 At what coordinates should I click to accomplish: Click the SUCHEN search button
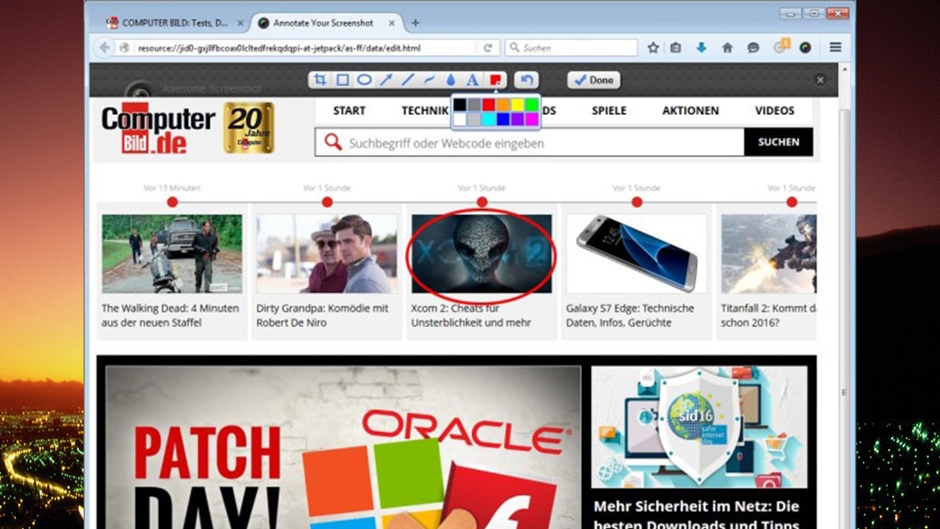778,142
